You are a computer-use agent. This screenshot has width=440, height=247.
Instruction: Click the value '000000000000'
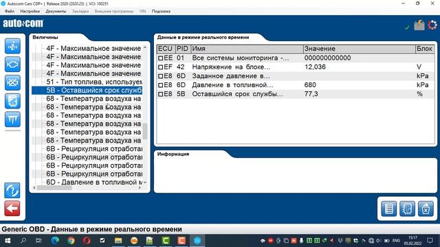pos(327,58)
